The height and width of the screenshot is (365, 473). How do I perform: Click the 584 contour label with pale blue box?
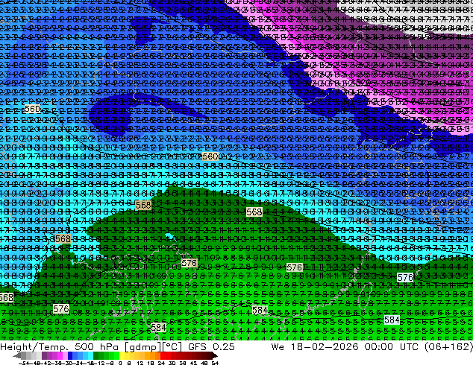(x=392, y=320)
